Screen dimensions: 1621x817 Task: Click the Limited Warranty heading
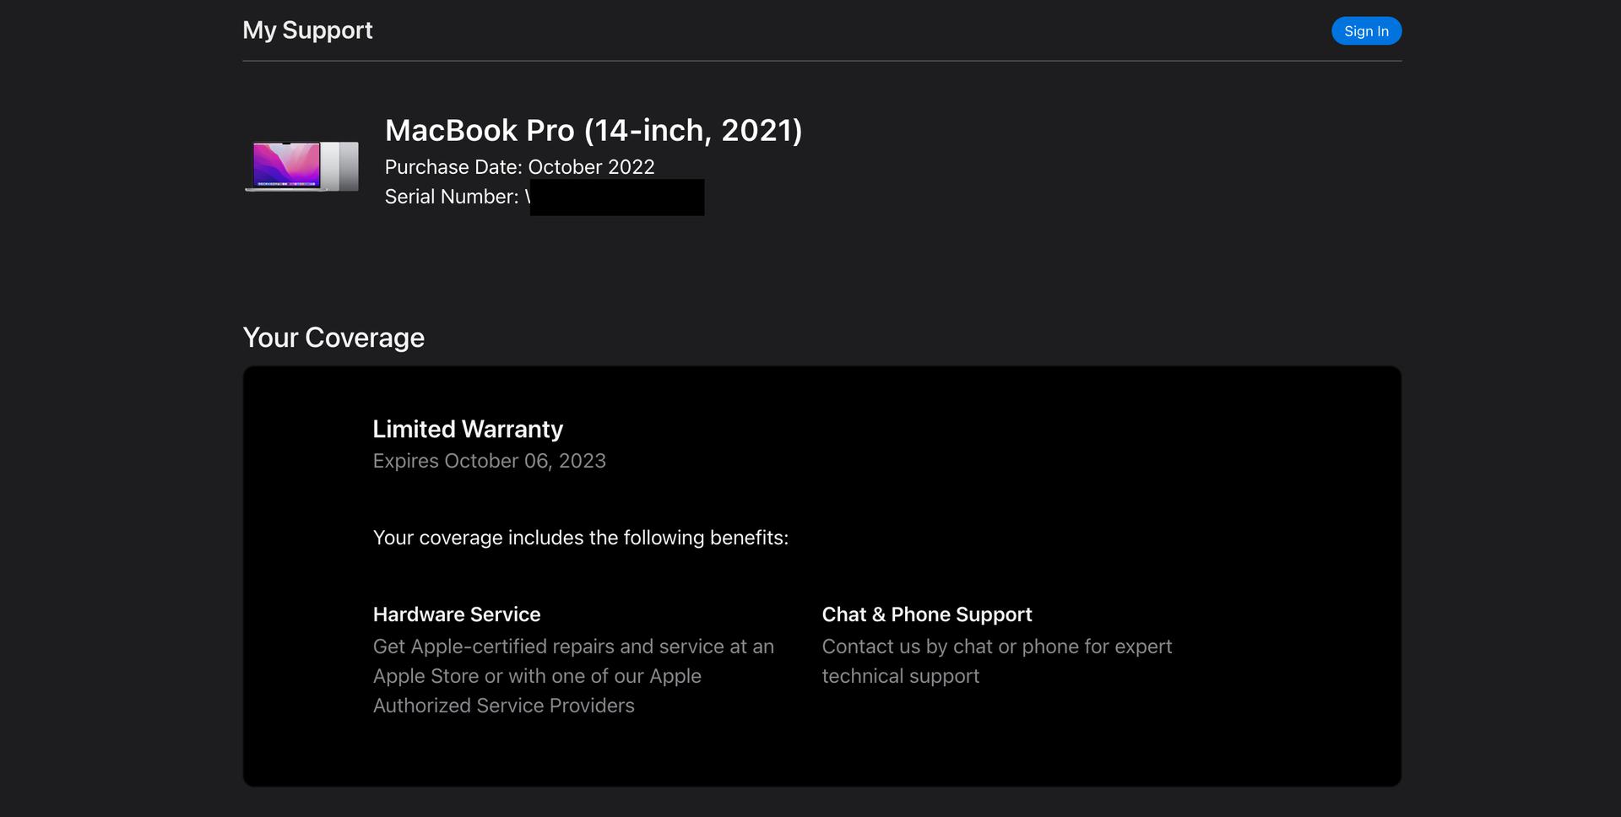point(468,429)
